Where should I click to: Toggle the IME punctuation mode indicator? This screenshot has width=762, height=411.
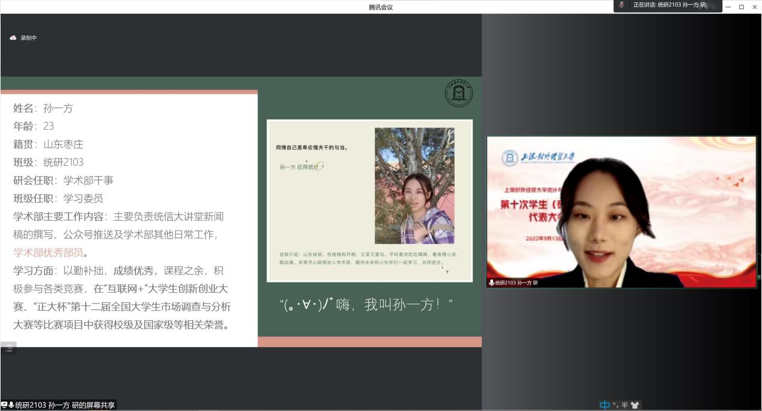coord(615,405)
